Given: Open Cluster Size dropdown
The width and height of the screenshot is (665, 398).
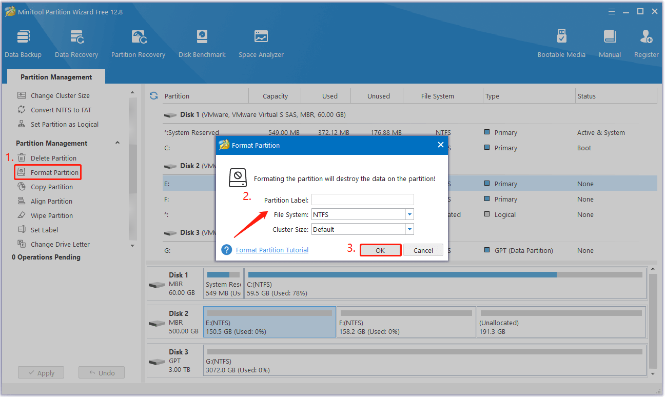Looking at the screenshot, I should pyautogui.click(x=409, y=229).
